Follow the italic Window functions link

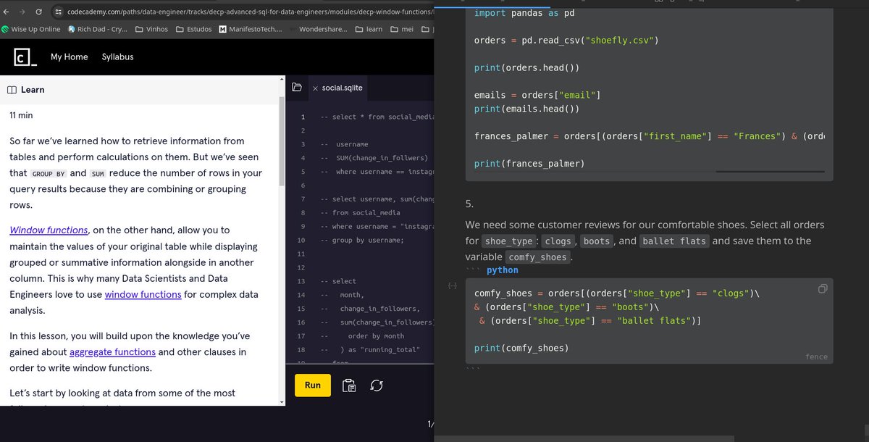[x=49, y=230]
